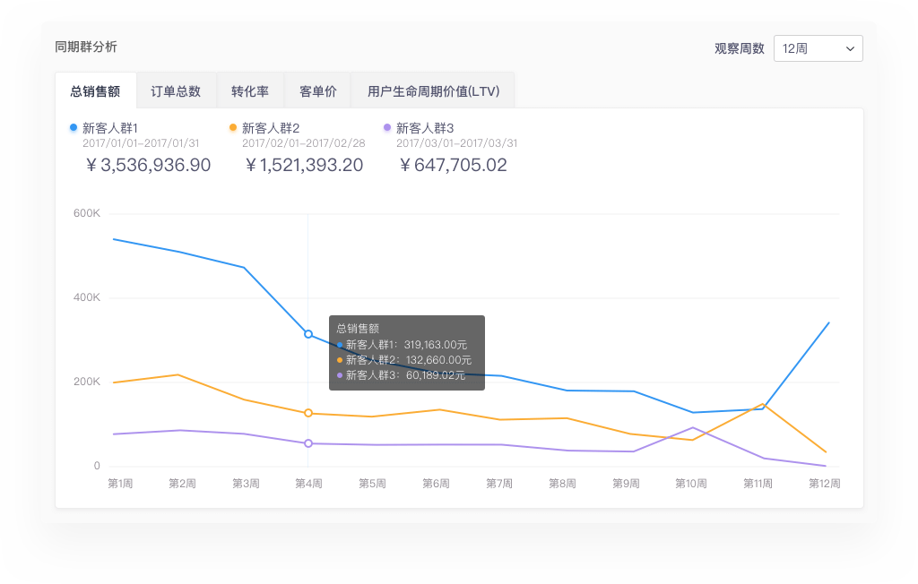The image size is (918, 584).
Task: Open the 观察周数 12周 dropdown
Action: (x=817, y=48)
